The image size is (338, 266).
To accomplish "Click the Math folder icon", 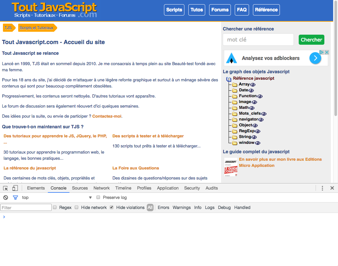I will click(x=235, y=108).
